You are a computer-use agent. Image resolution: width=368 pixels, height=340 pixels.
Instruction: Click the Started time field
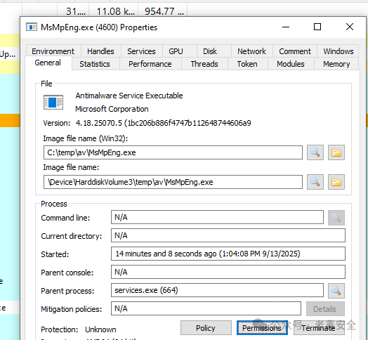click(228, 254)
